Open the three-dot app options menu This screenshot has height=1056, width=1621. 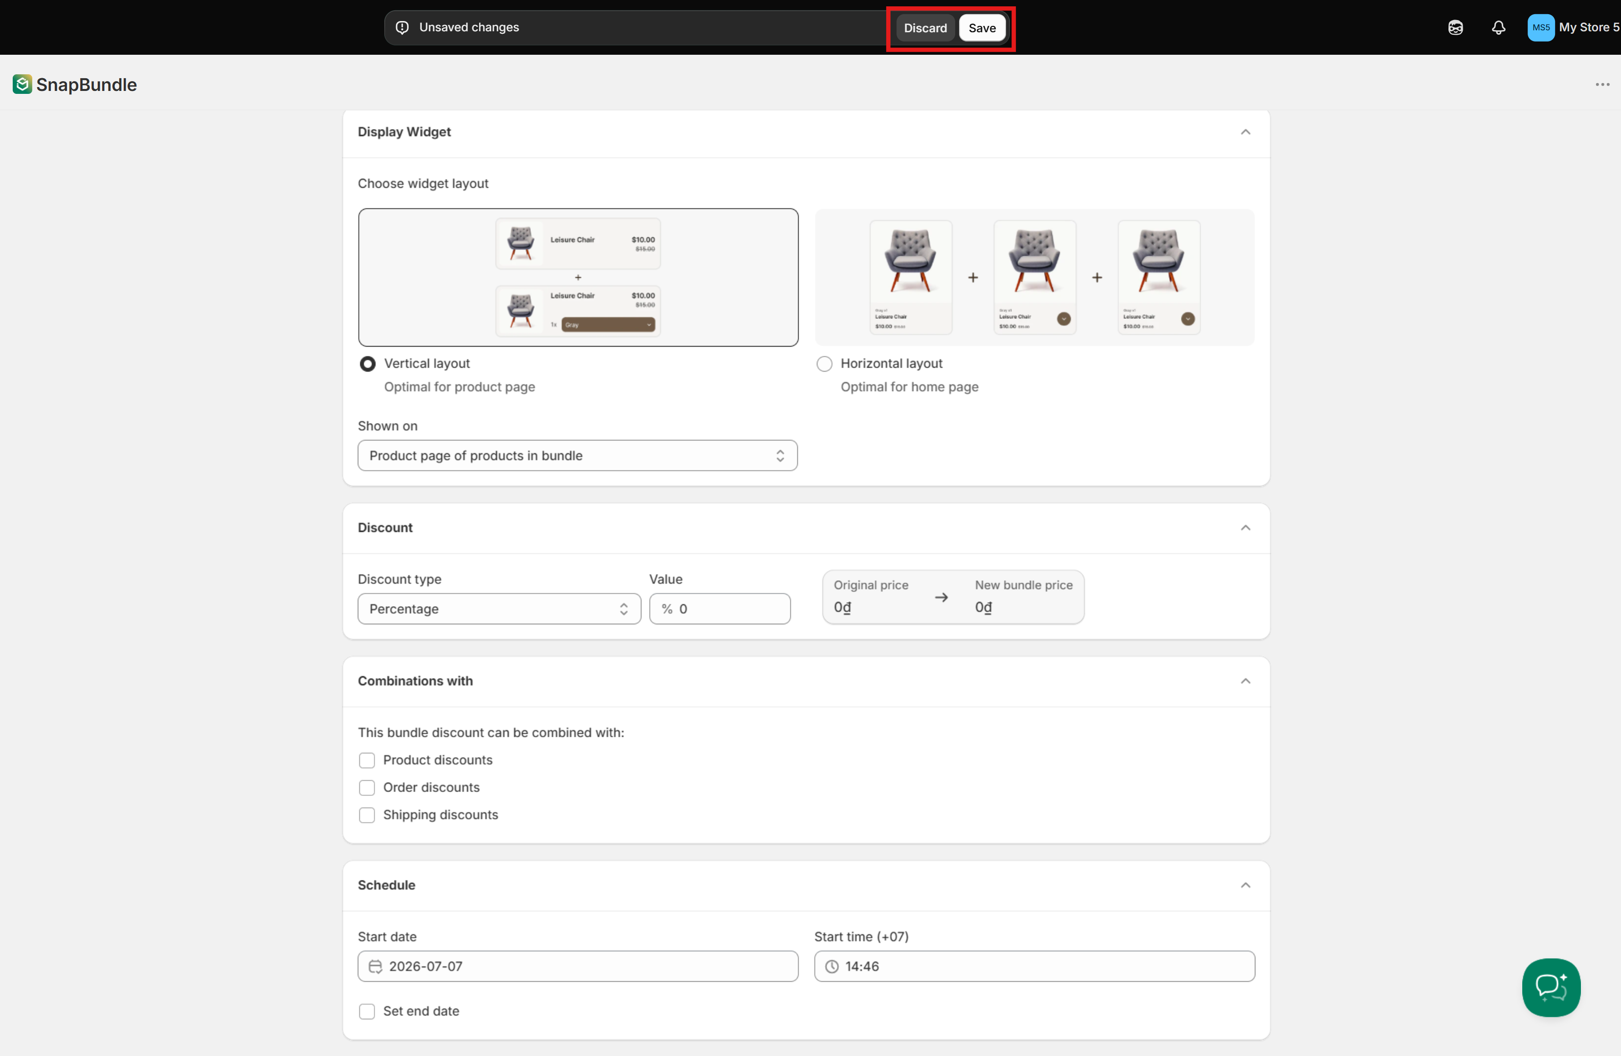(1602, 85)
